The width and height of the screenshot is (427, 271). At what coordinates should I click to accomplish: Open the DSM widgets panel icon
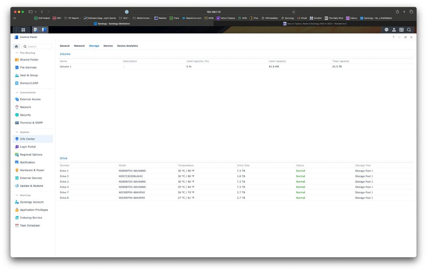click(x=401, y=30)
